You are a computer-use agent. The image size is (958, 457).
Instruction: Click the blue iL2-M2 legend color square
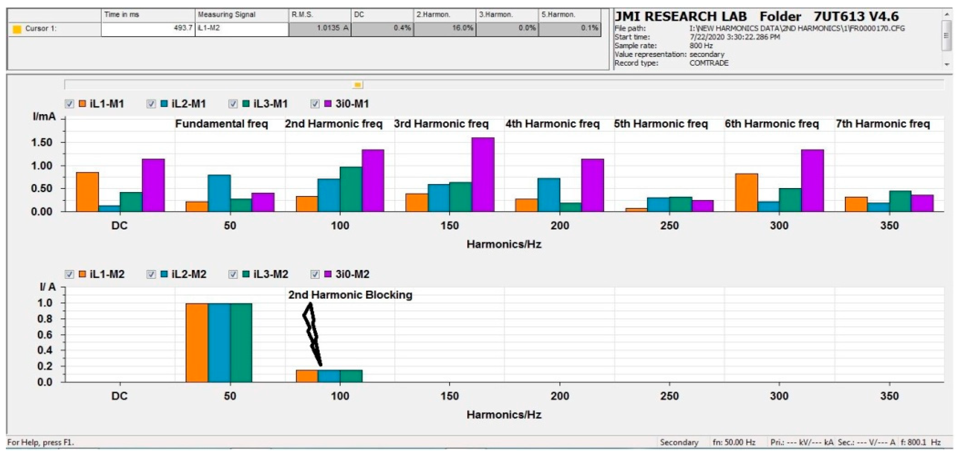point(164,274)
